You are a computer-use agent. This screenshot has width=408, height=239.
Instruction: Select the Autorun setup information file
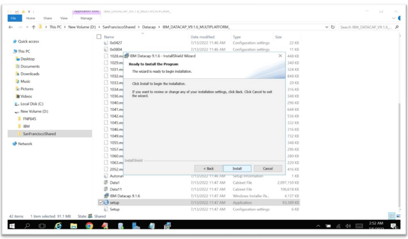click(117, 176)
